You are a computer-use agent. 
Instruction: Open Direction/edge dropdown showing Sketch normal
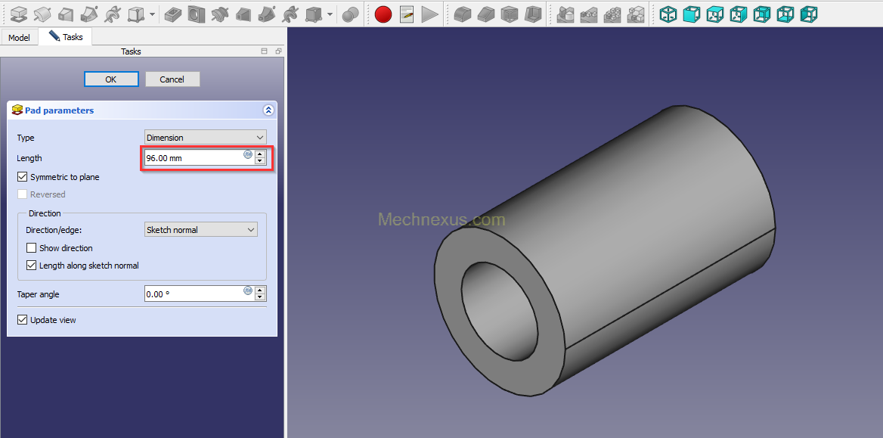(x=200, y=230)
